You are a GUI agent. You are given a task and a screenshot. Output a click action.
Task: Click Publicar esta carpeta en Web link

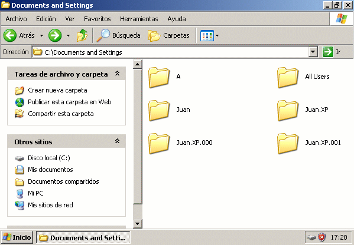tap(70, 102)
